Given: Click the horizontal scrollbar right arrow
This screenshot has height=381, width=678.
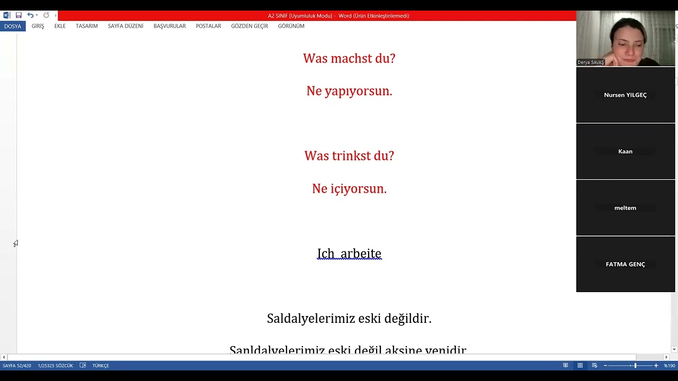Looking at the screenshot, I should (666, 357).
